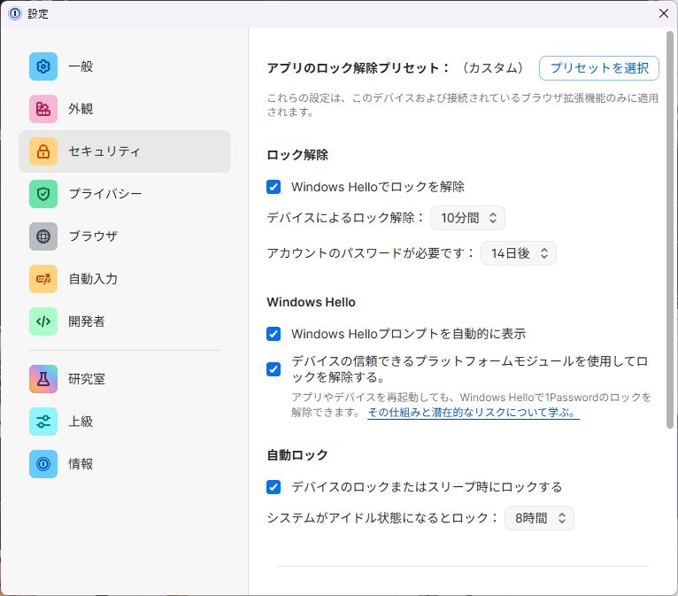678x596 pixels.
Task: Switch to the 外観 section
Action: [x=81, y=109]
